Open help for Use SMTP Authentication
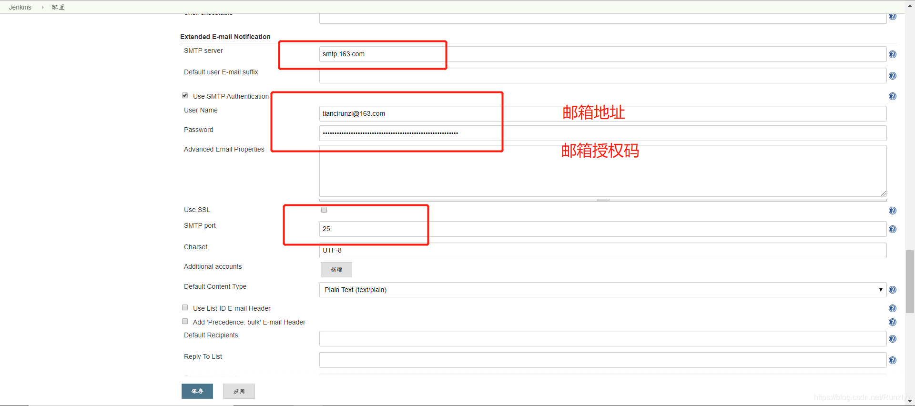The height and width of the screenshot is (406, 915). click(893, 96)
